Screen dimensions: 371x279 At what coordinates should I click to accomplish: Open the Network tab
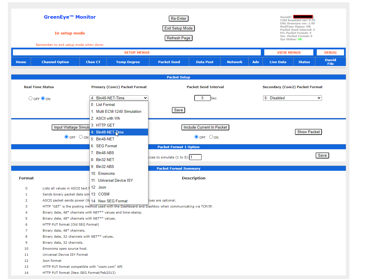pos(234,62)
